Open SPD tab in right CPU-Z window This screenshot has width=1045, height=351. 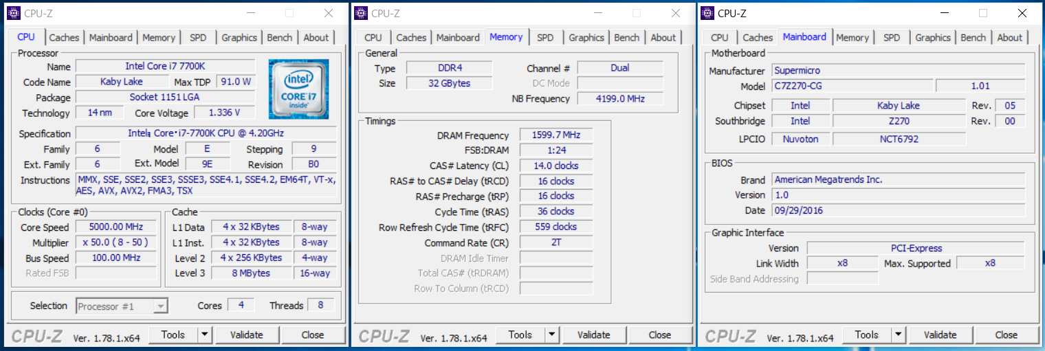(892, 38)
